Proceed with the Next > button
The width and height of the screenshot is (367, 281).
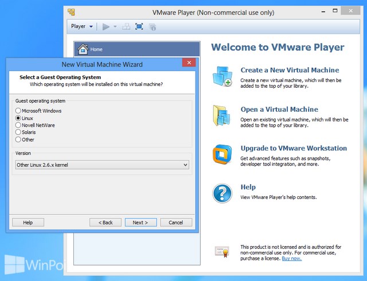(140, 223)
